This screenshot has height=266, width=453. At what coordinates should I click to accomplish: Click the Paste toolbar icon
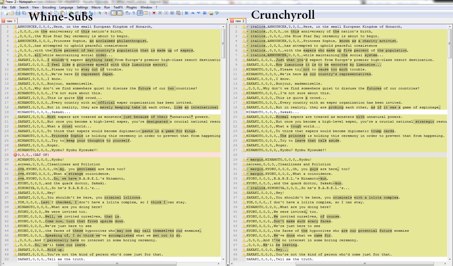pyautogui.click(x=63, y=13)
